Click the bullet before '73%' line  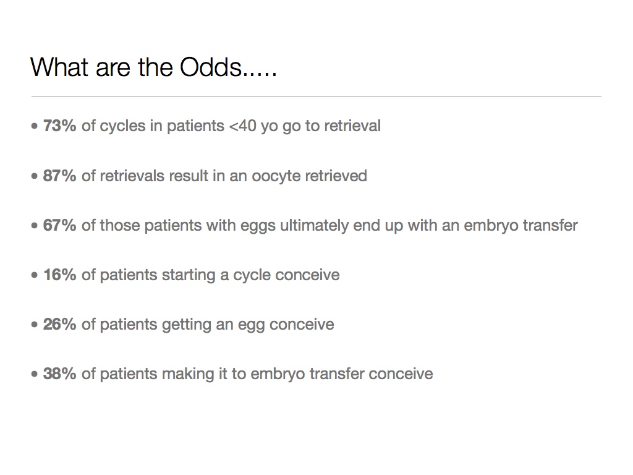[x=35, y=126]
